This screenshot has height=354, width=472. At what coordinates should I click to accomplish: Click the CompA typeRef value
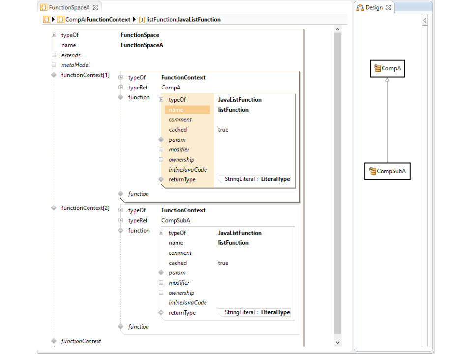171,88
